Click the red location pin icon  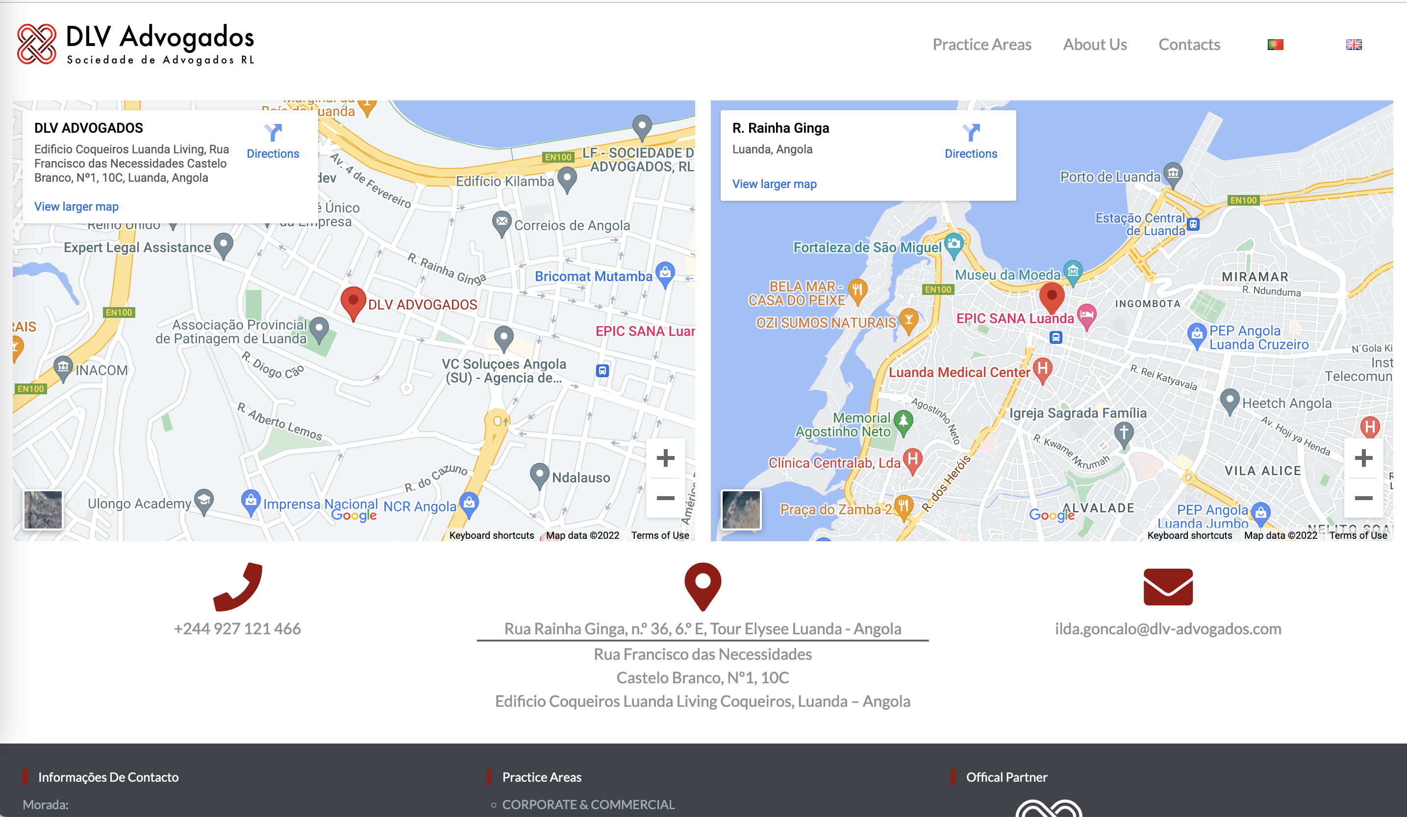pyautogui.click(x=703, y=587)
